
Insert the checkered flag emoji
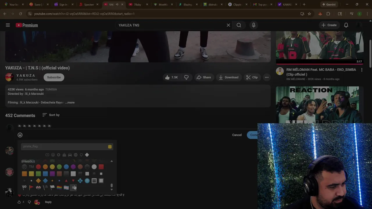pyautogui.click(x=24, y=188)
